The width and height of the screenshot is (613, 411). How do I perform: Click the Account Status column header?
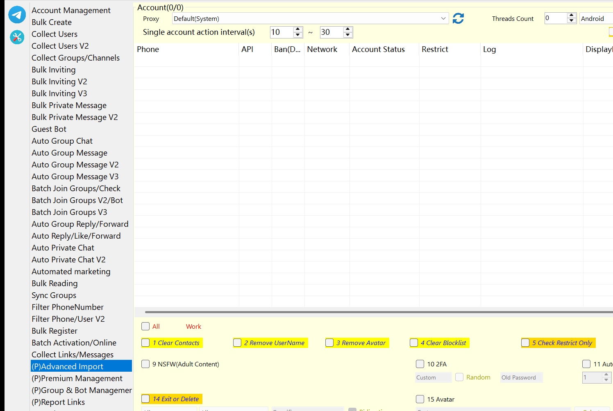coord(384,49)
